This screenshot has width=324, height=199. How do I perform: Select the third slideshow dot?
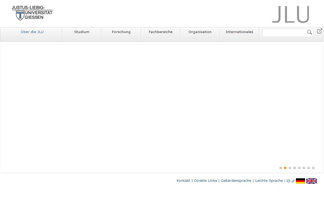click(290, 168)
